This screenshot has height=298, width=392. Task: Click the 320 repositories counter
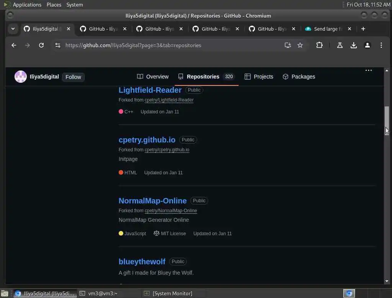click(229, 77)
